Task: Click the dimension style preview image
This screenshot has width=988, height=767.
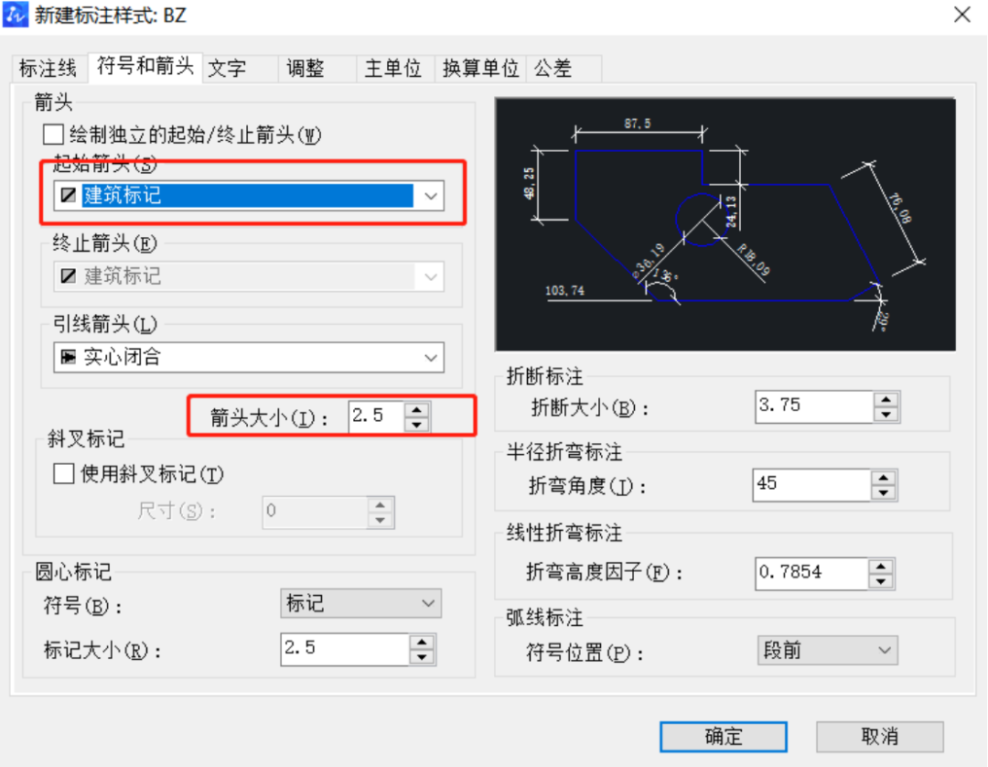Action: click(x=725, y=222)
